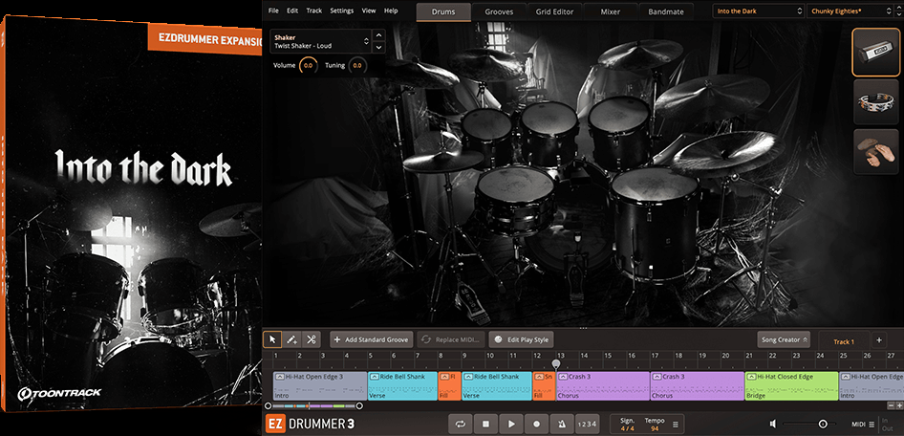Select the tambourine percussion thumbnail
904x436 pixels.
coord(875,102)
